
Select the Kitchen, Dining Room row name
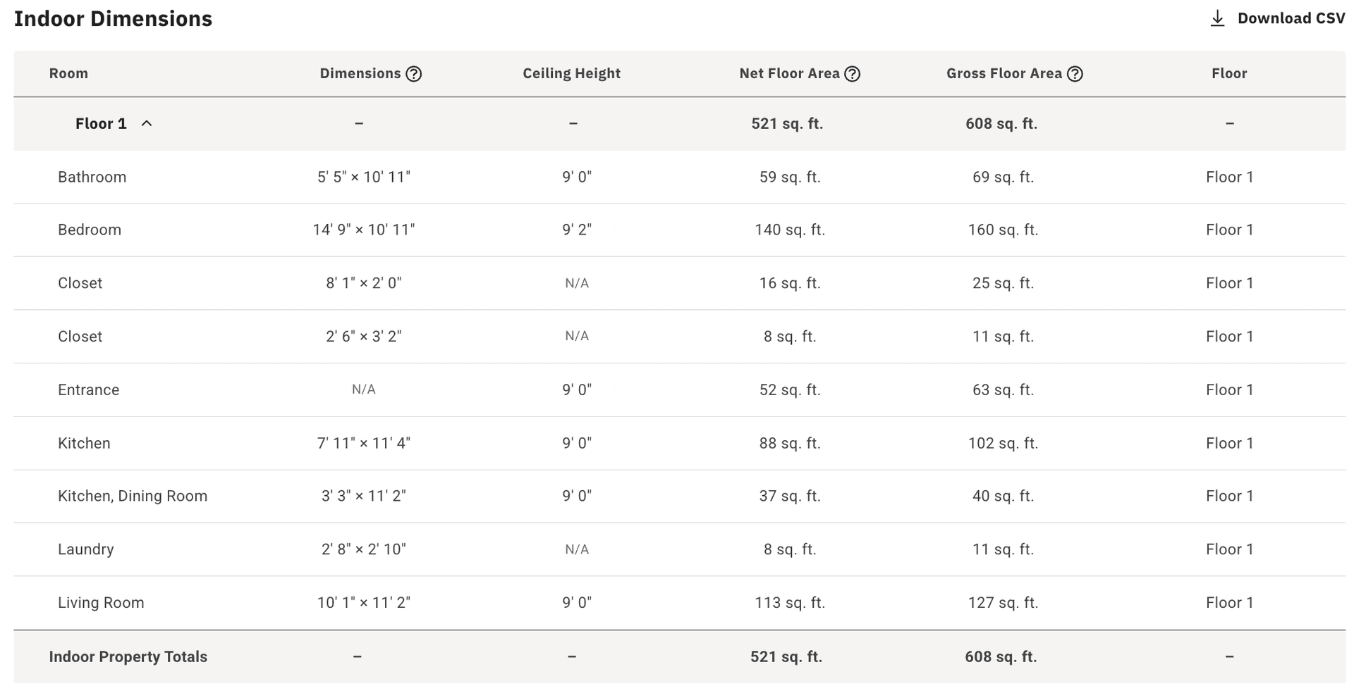click(133, 496)
